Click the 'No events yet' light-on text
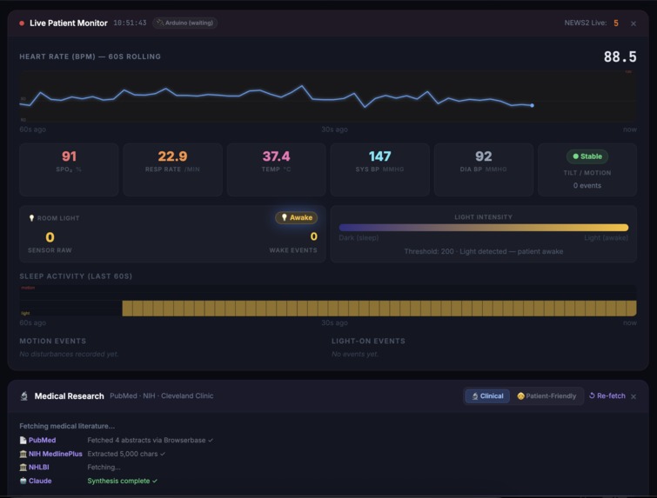Screen dimensions: 657x498 [355, 354]
